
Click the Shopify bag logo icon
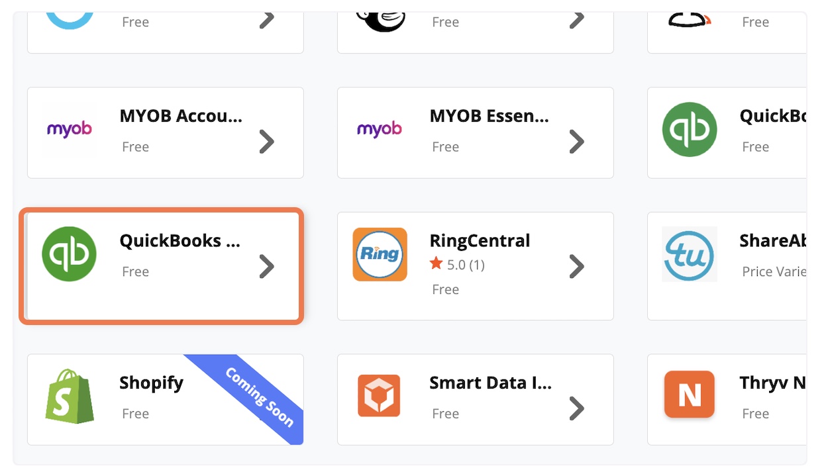point(70,396)
